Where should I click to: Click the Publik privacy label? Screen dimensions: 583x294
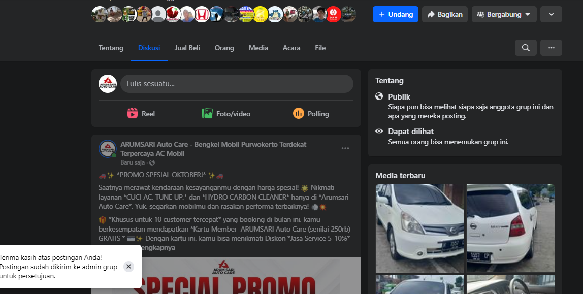click(x=399, y=96)
